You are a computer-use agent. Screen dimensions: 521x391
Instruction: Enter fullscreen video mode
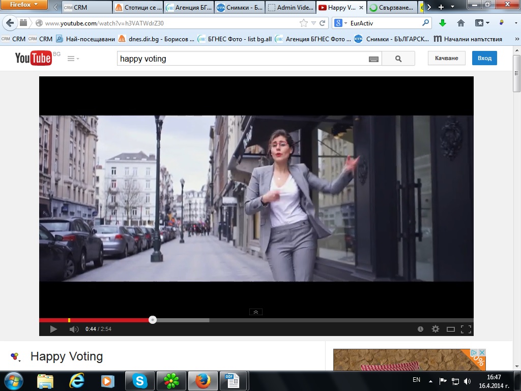click(x=466, y=329)
